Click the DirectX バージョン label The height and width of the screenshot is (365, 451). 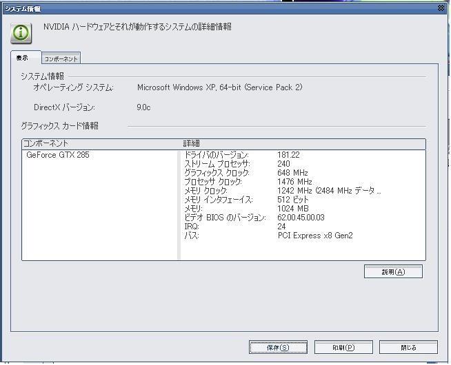pos(64,107)
